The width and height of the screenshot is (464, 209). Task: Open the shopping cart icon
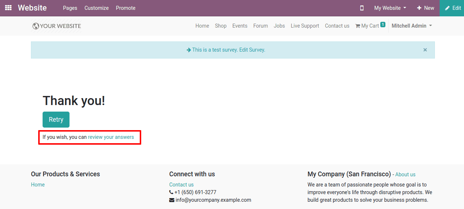(358, 26)
